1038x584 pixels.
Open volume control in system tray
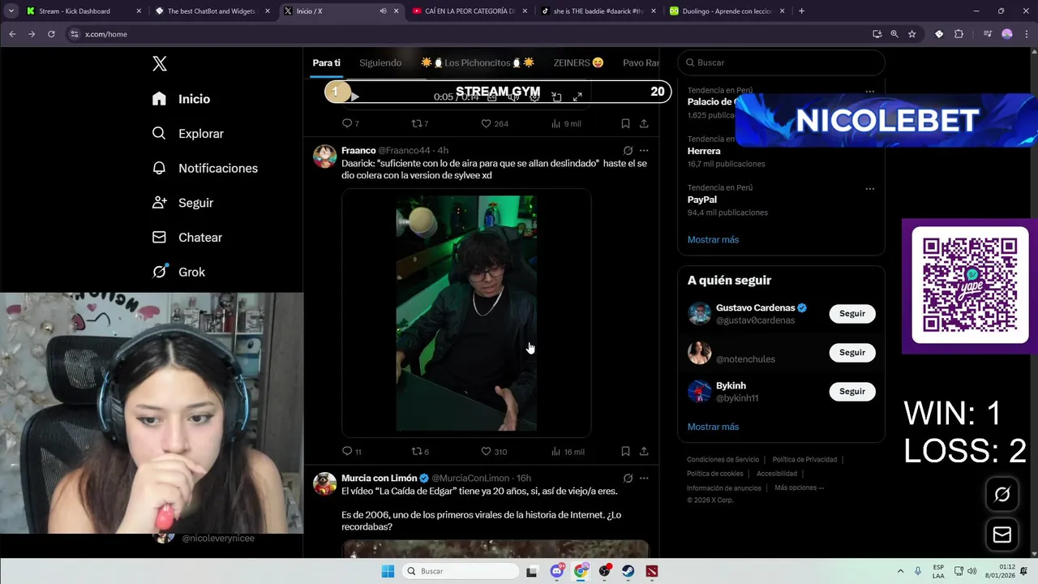[x=972, y=571]
